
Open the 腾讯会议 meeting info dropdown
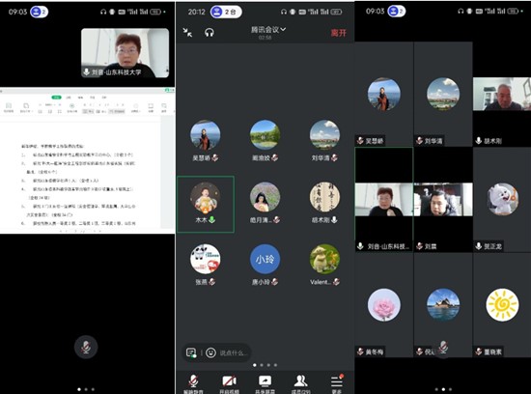tap(267, 30)
